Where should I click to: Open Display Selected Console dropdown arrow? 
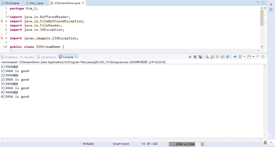244,57
